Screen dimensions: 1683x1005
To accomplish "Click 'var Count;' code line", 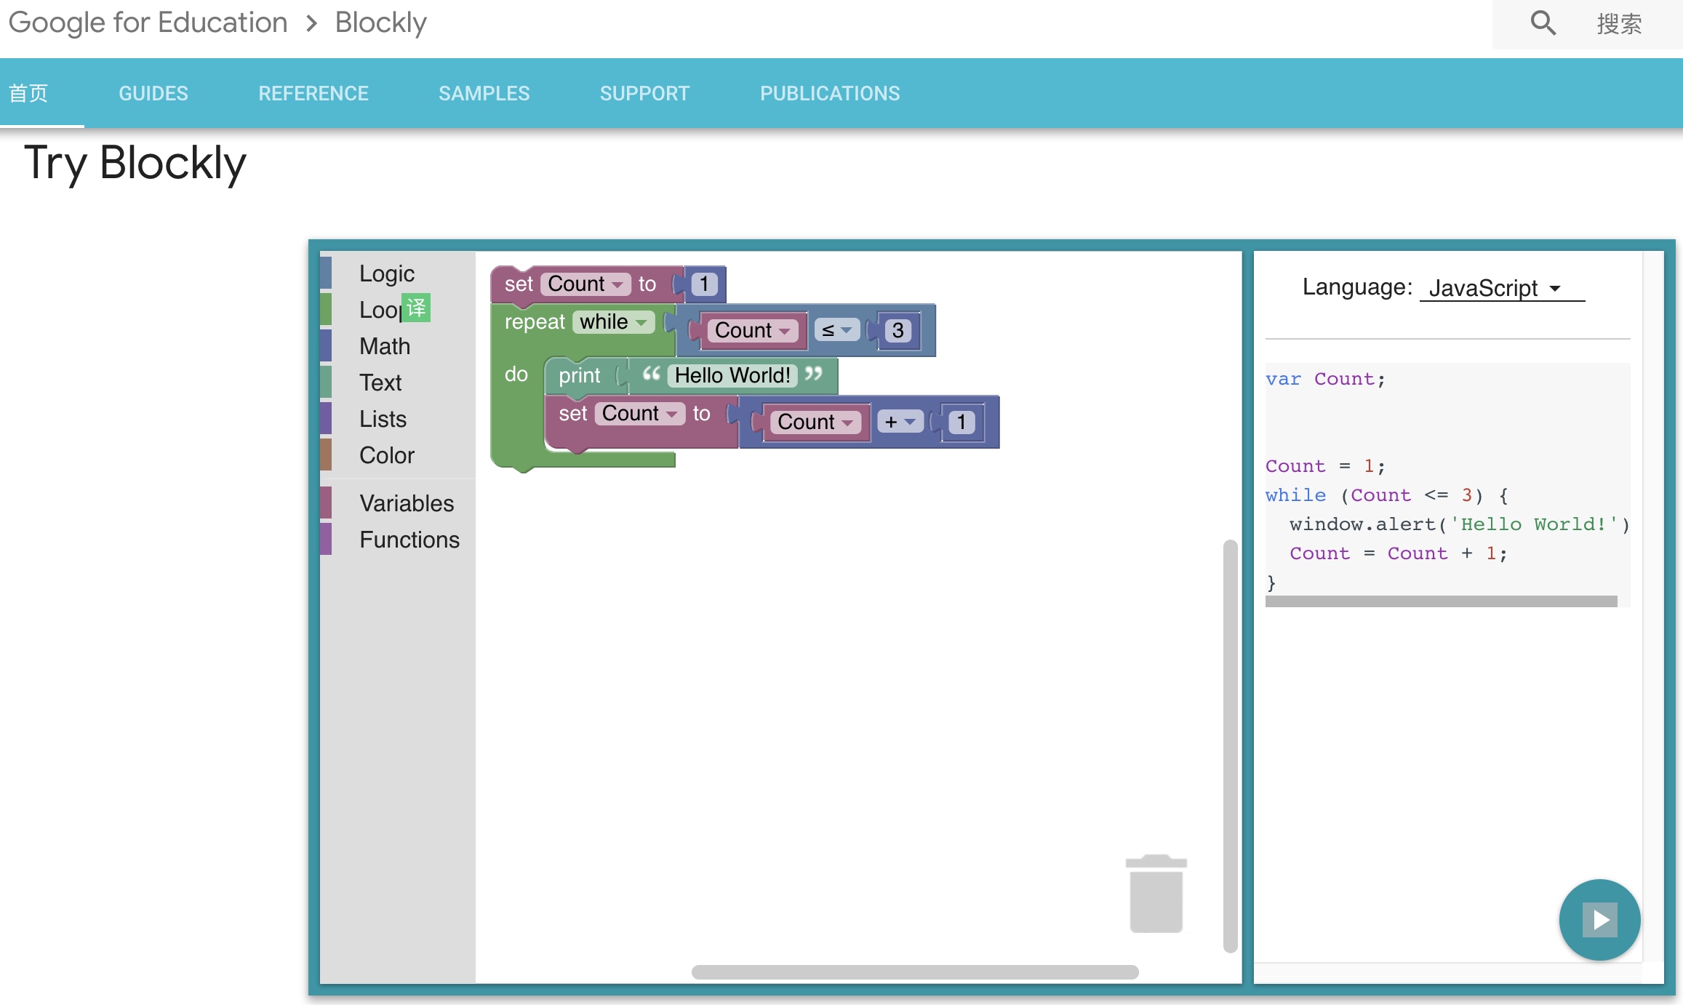I will (1325, 379).
